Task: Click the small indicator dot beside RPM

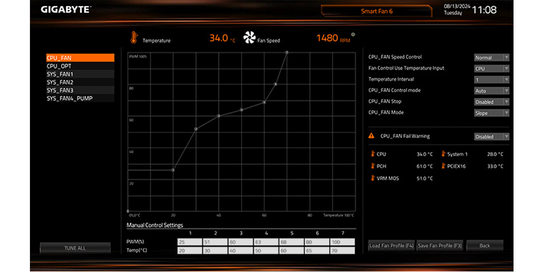Action: click(353, 34)
